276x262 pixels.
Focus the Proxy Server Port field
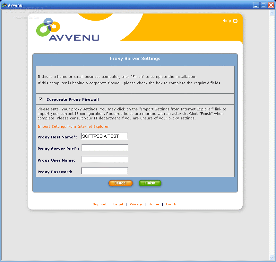pyautogui.click(x=105, y=148)
